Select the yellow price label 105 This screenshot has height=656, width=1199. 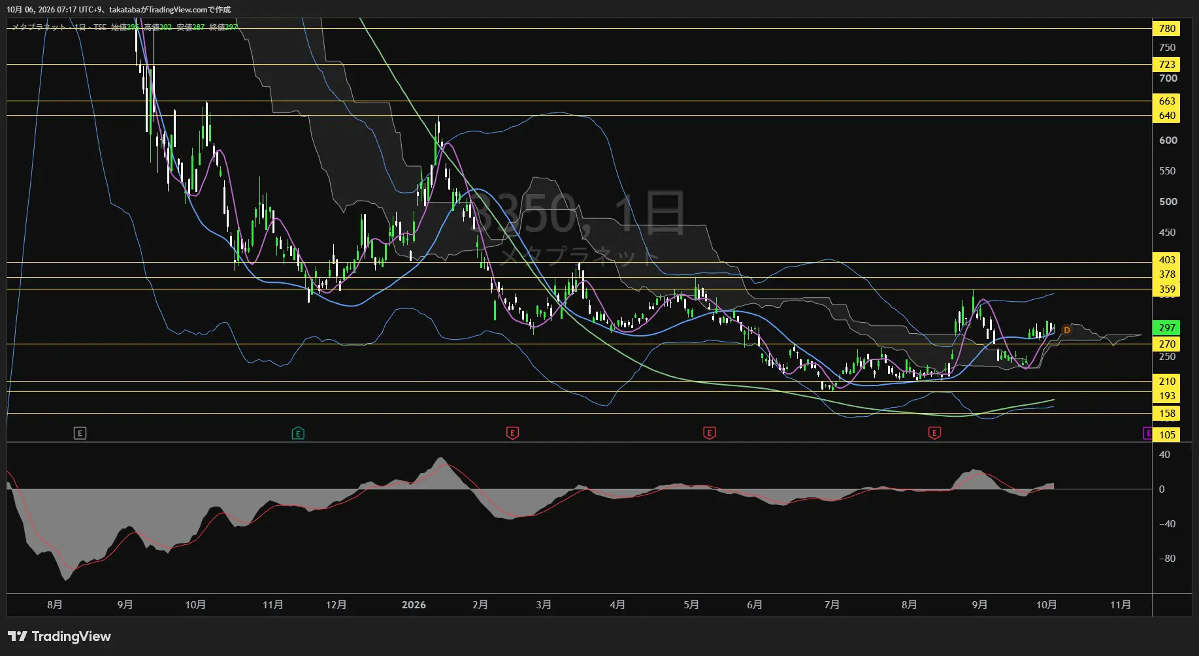[1166, 435]
